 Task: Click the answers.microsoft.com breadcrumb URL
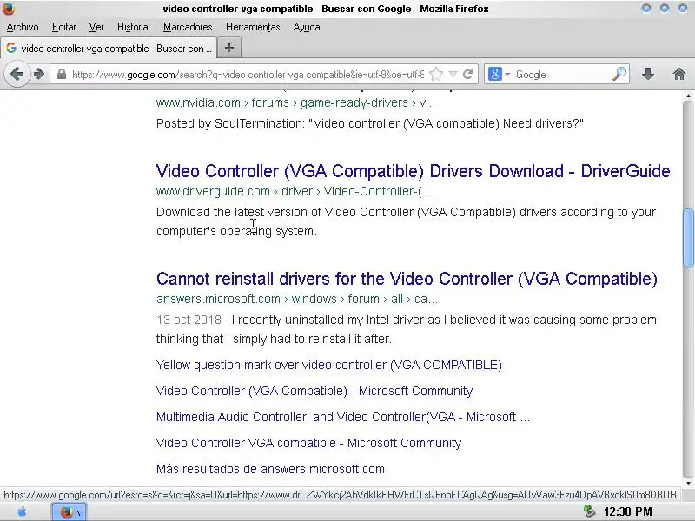point(297,299)
